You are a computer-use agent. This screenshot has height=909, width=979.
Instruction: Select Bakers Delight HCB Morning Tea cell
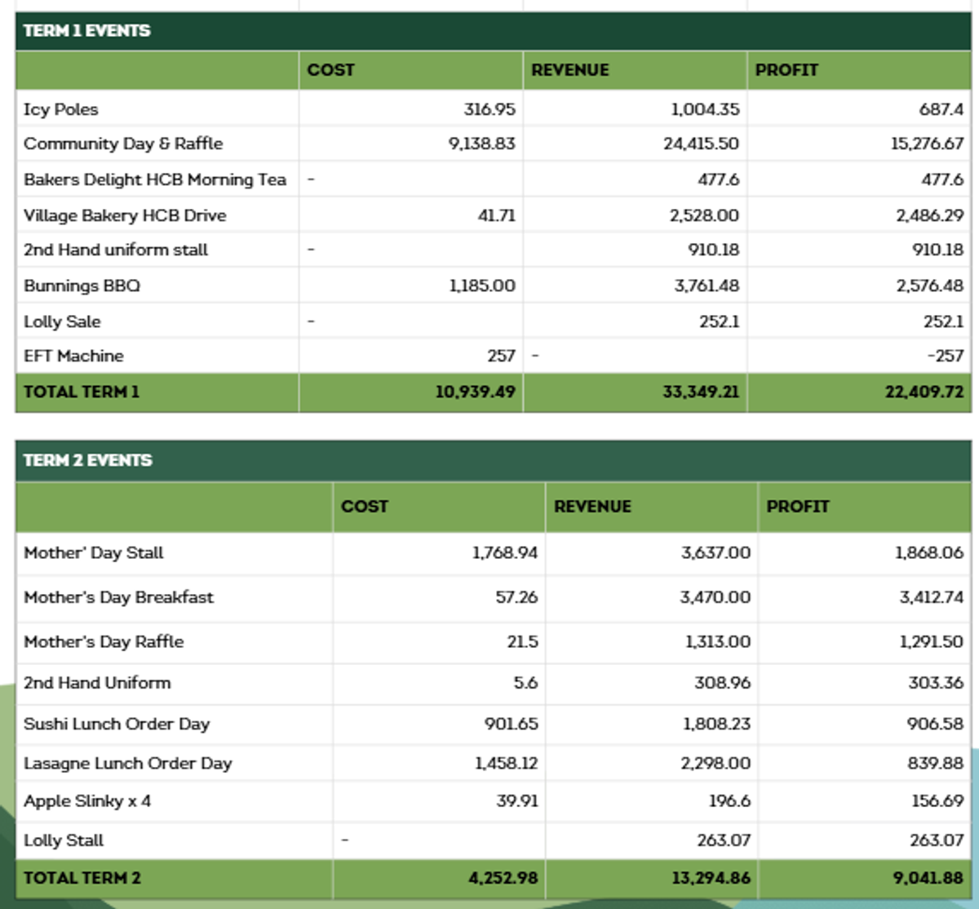(155, 180)
